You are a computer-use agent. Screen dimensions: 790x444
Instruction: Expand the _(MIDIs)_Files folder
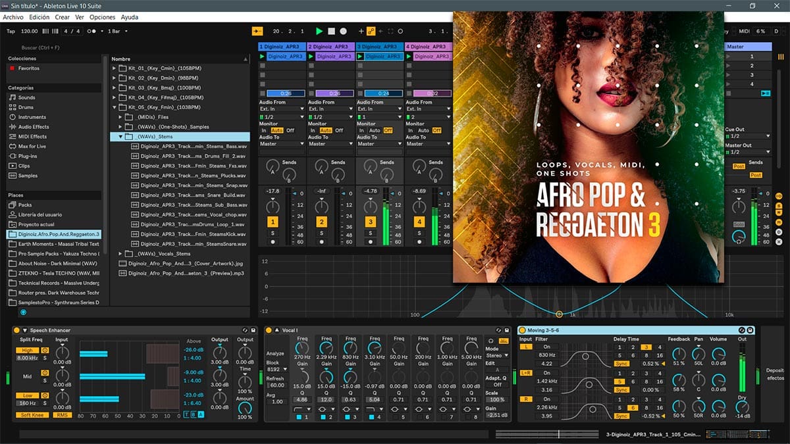tap(120, 117)
